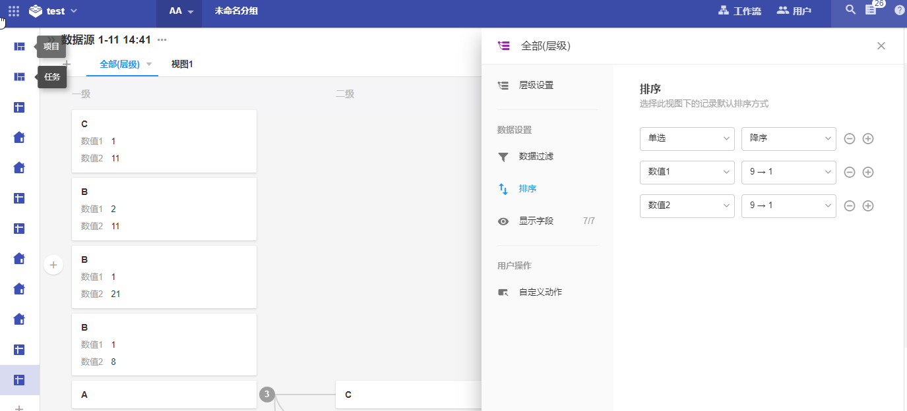Open the 工作流 link in header

point(739,11)
